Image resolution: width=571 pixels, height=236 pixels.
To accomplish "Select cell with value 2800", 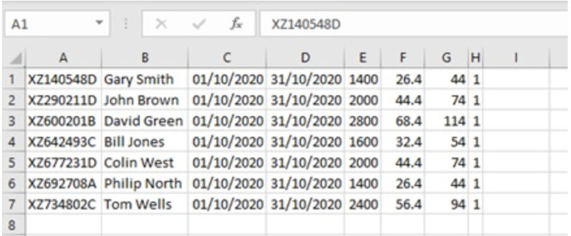I will click(363, 121).
